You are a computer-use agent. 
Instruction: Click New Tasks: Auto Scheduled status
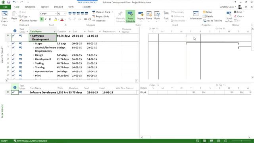coord(30,141)
